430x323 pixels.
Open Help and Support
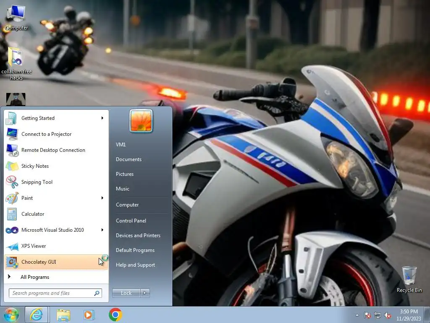136,265
